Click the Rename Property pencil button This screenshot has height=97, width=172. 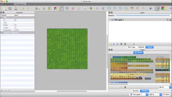tap(9, 90)
